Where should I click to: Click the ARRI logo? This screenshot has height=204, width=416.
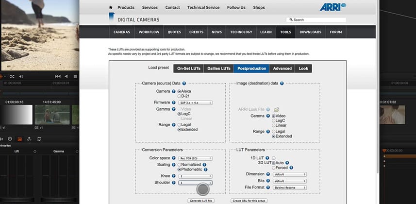(333, 7)
